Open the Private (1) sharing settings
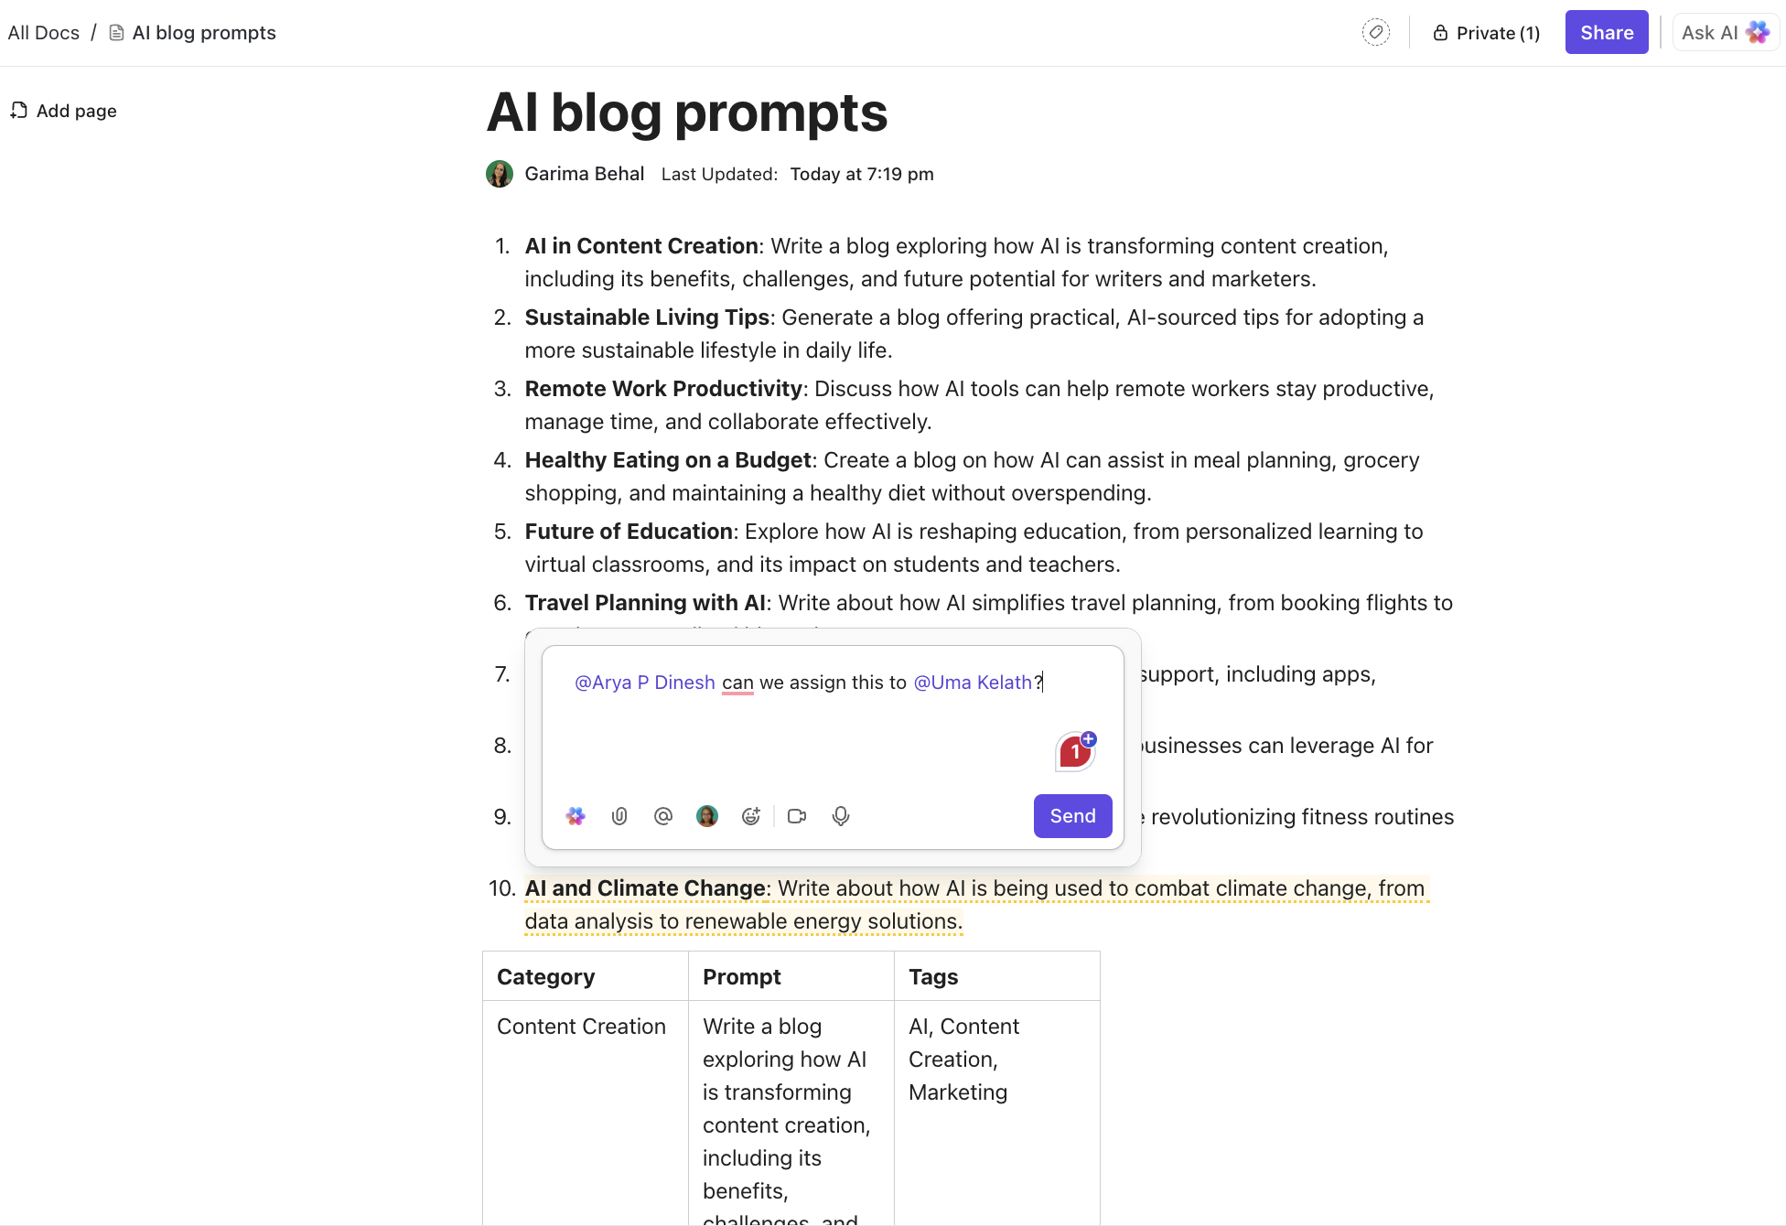1786x1226 pixels. pos(1487,33)
